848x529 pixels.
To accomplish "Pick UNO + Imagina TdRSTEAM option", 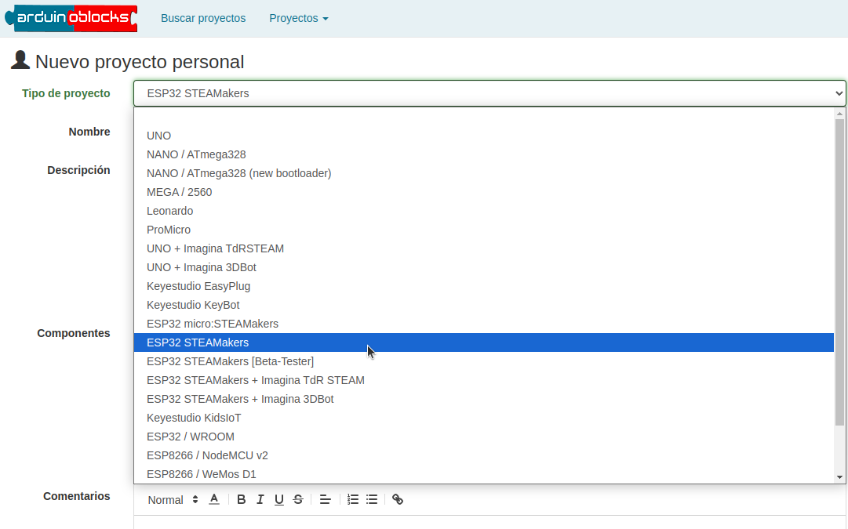I will click(x=215, y=248).
